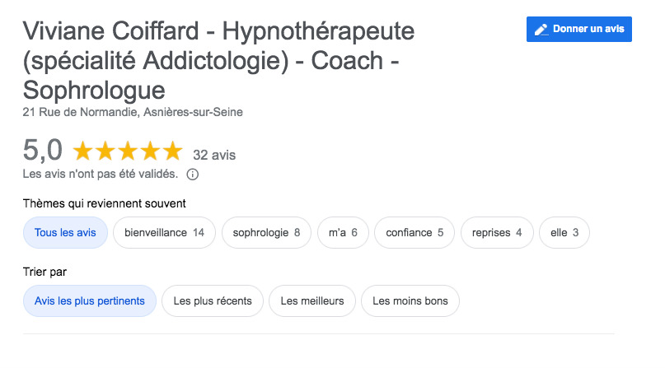Filter reviews by 'bienveillance' theme
The height and width of the screenshot is (368, 665).
tap(164, 233)
